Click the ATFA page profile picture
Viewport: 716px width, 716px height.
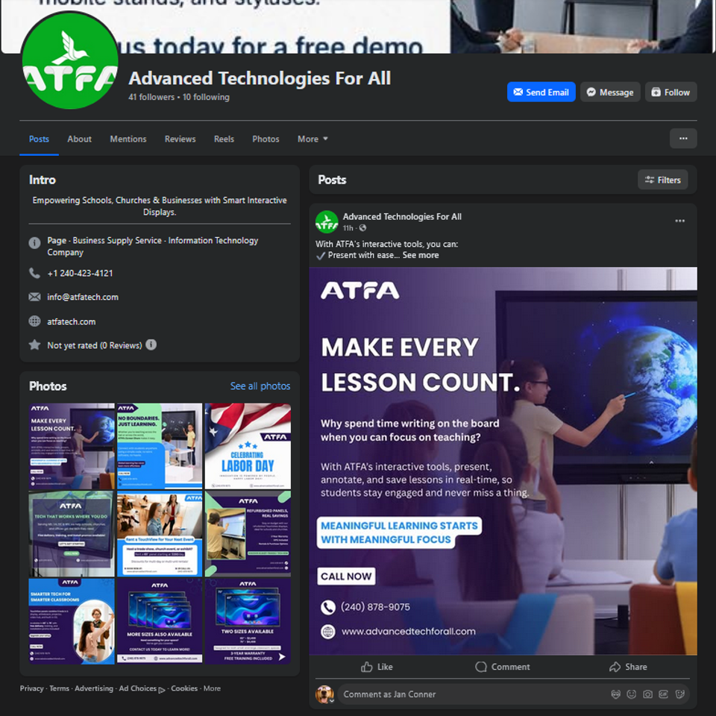[x=70, y=60]
